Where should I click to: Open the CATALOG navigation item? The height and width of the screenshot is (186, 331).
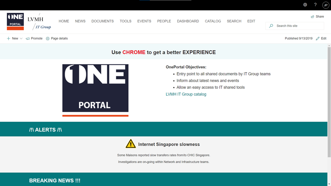pyautogui.click(x=213, y=21)
